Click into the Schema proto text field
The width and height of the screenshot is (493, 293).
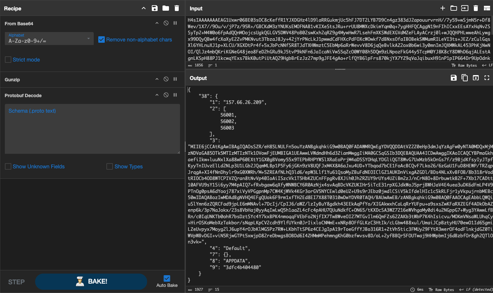point(92,130)
